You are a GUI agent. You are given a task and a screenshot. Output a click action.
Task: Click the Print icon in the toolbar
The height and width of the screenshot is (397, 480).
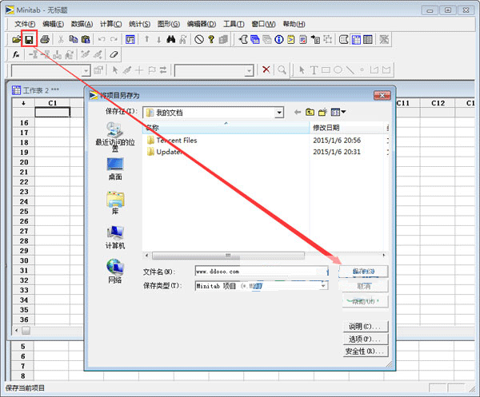(45, 39)
